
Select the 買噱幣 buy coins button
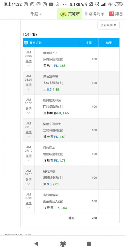tap(70, 14)
